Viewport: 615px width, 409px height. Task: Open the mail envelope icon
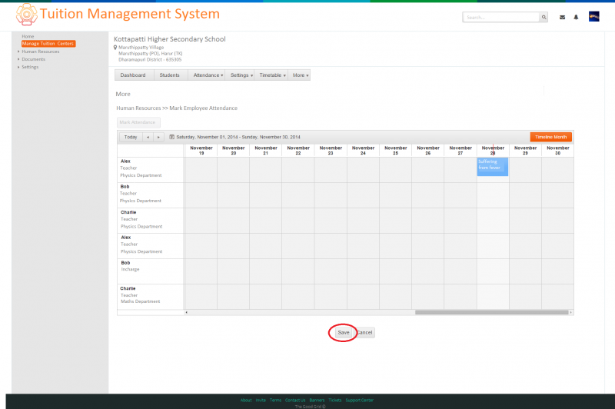(562, 17)
